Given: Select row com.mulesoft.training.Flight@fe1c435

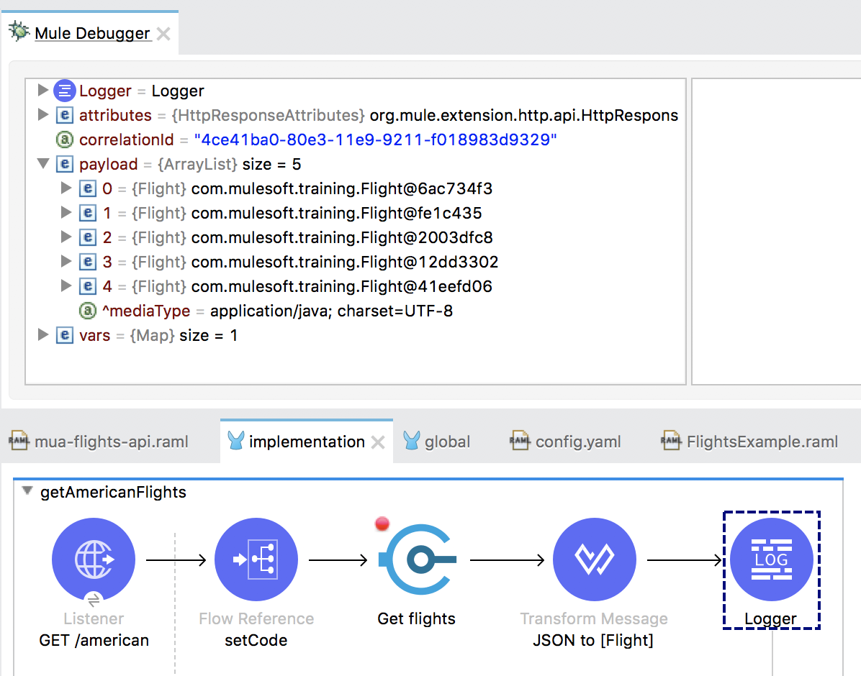Looking at the screenshot, I should 281,213.
